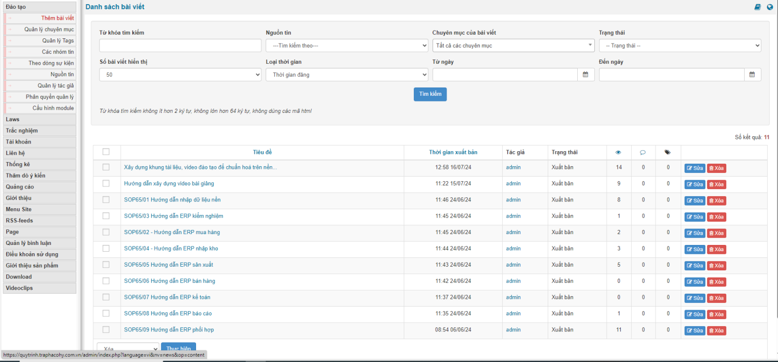Click the comments column header icon
Viewport: 778px width, 362px height.
(643, 152)
